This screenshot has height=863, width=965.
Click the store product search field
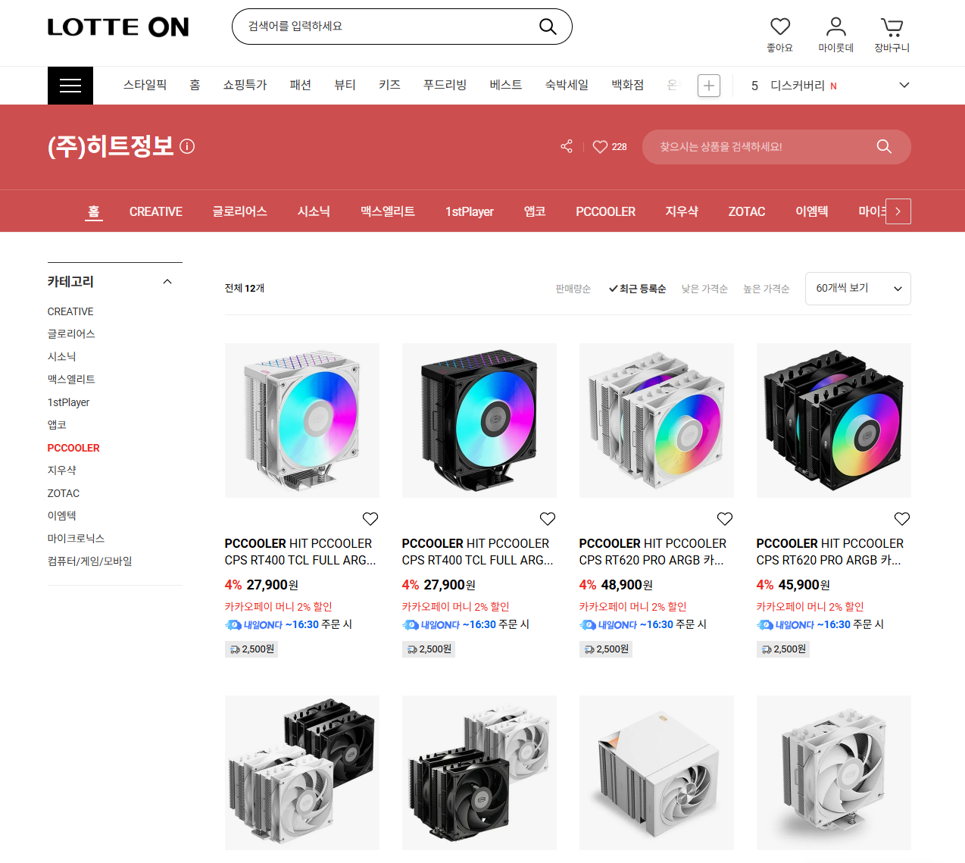point(764,147)
